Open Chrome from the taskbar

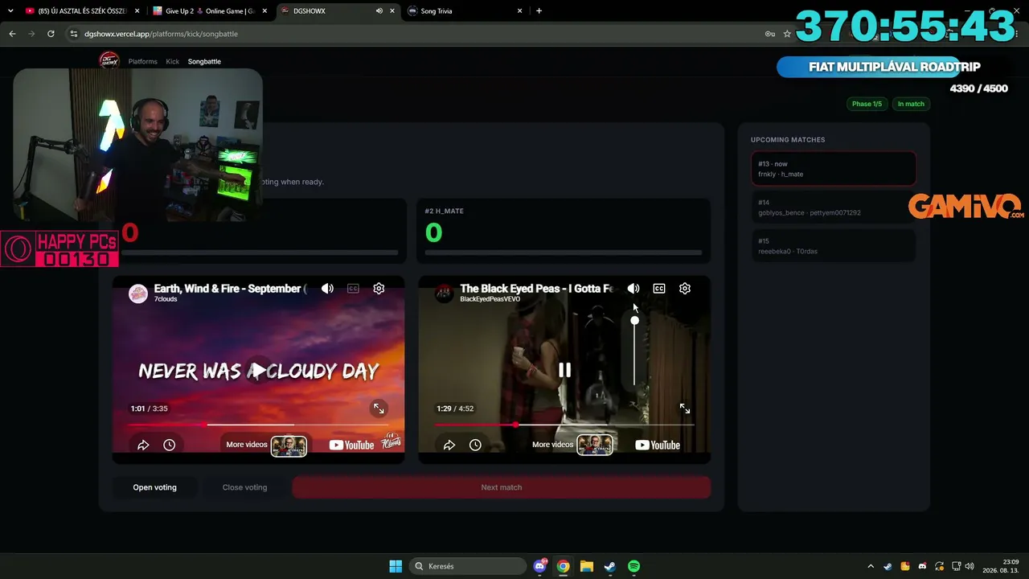[x=564, y=566]
